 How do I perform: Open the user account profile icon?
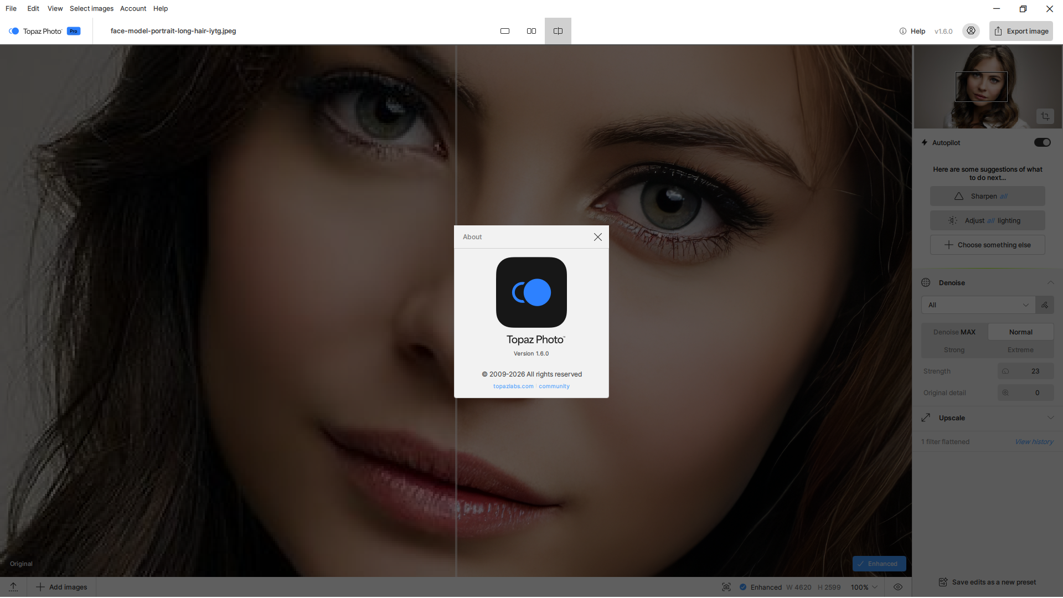coord(971,31)
